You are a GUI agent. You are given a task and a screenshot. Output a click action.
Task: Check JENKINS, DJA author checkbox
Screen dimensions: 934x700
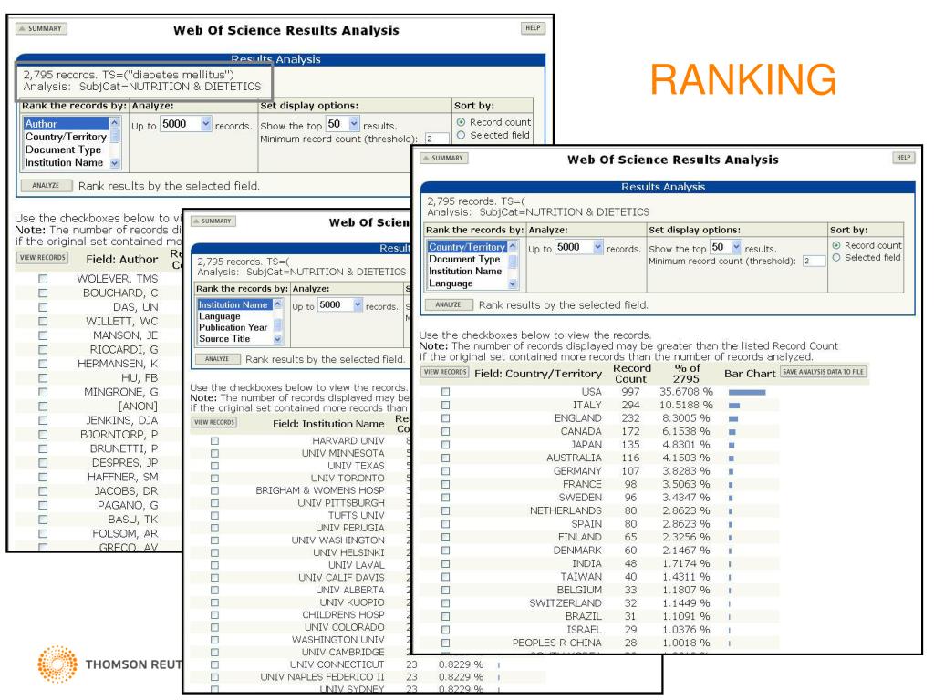(43, 420)
